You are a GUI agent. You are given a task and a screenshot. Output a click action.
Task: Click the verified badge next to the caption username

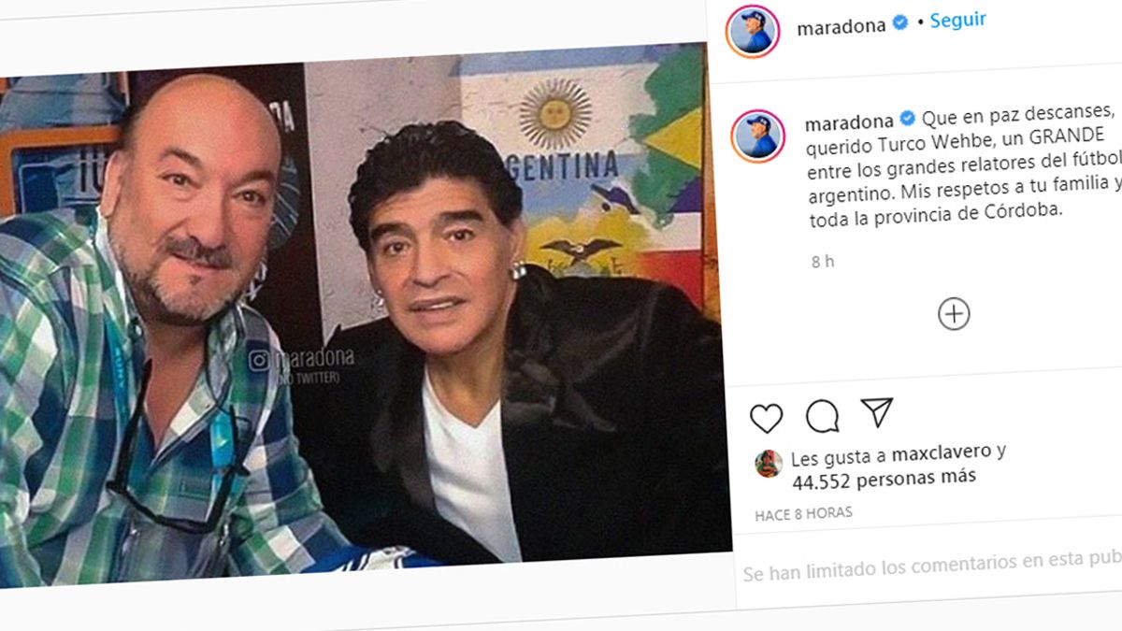pyautogui.click(x=908, y=119)
